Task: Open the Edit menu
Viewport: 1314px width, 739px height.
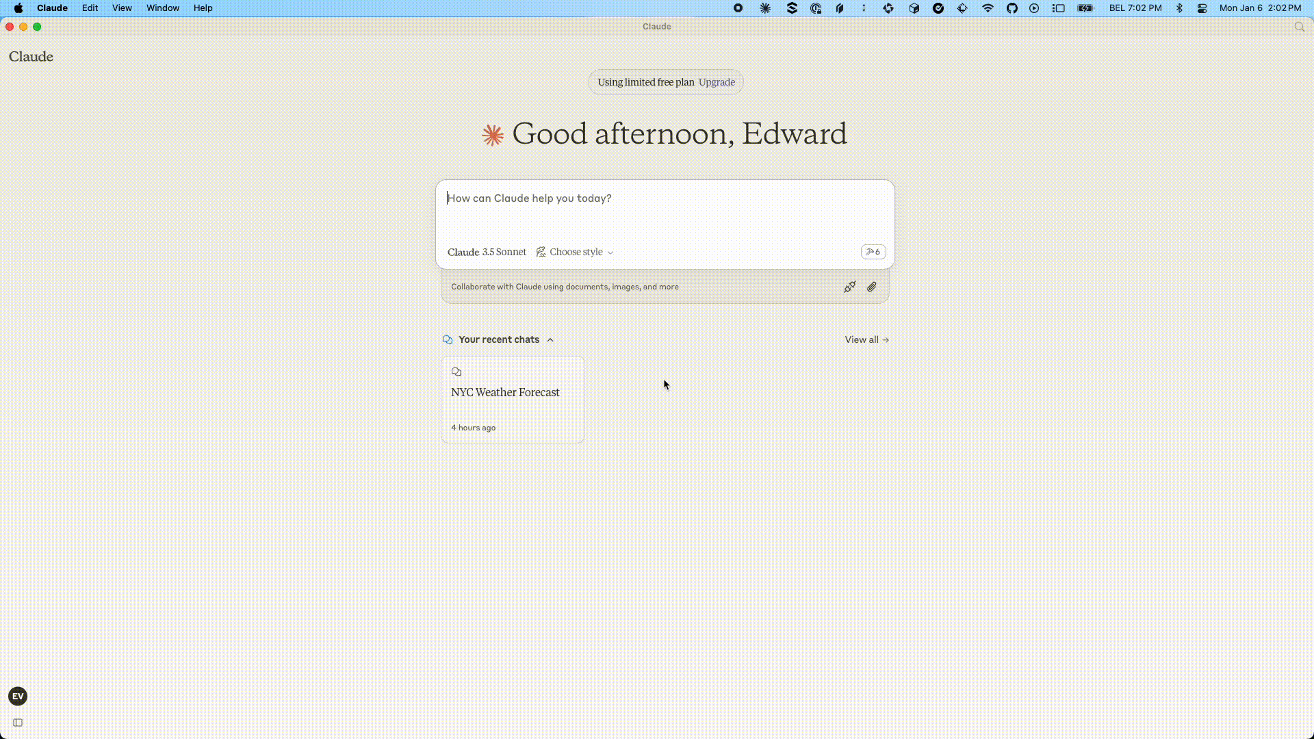Action: [90, 8]
